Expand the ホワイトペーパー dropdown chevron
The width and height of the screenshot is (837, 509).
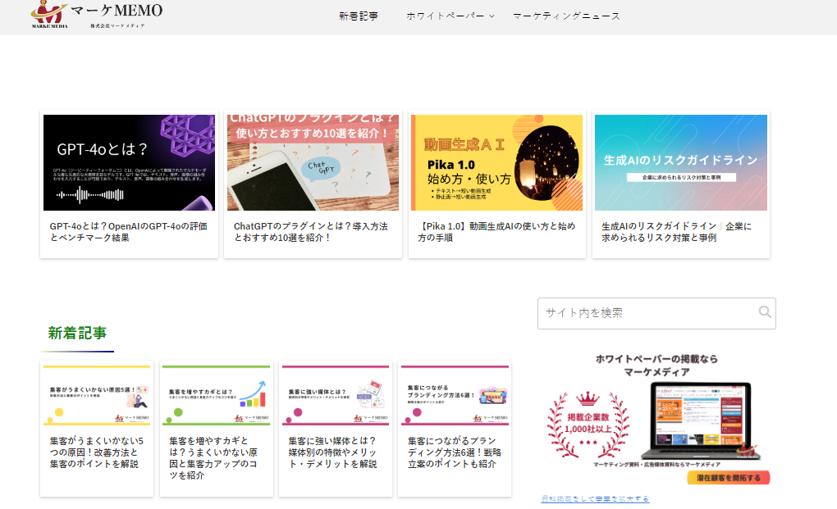[492, 16]
